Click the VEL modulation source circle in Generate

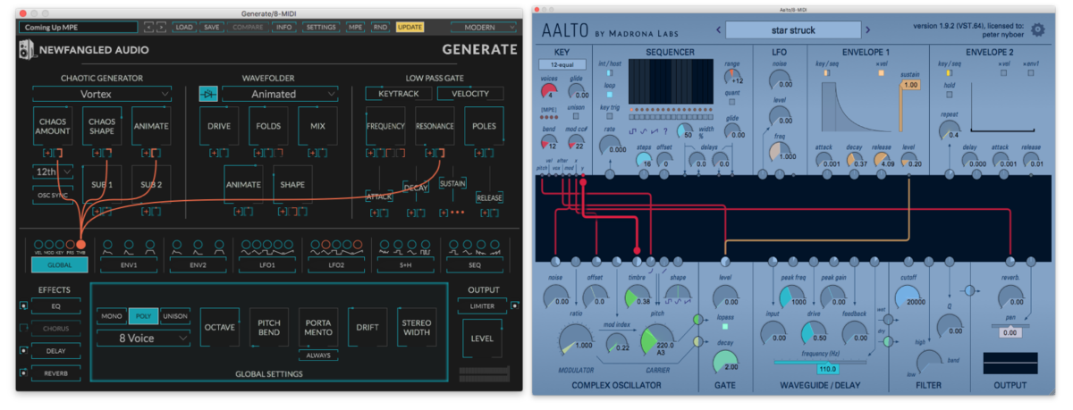(x=38, y=245)
